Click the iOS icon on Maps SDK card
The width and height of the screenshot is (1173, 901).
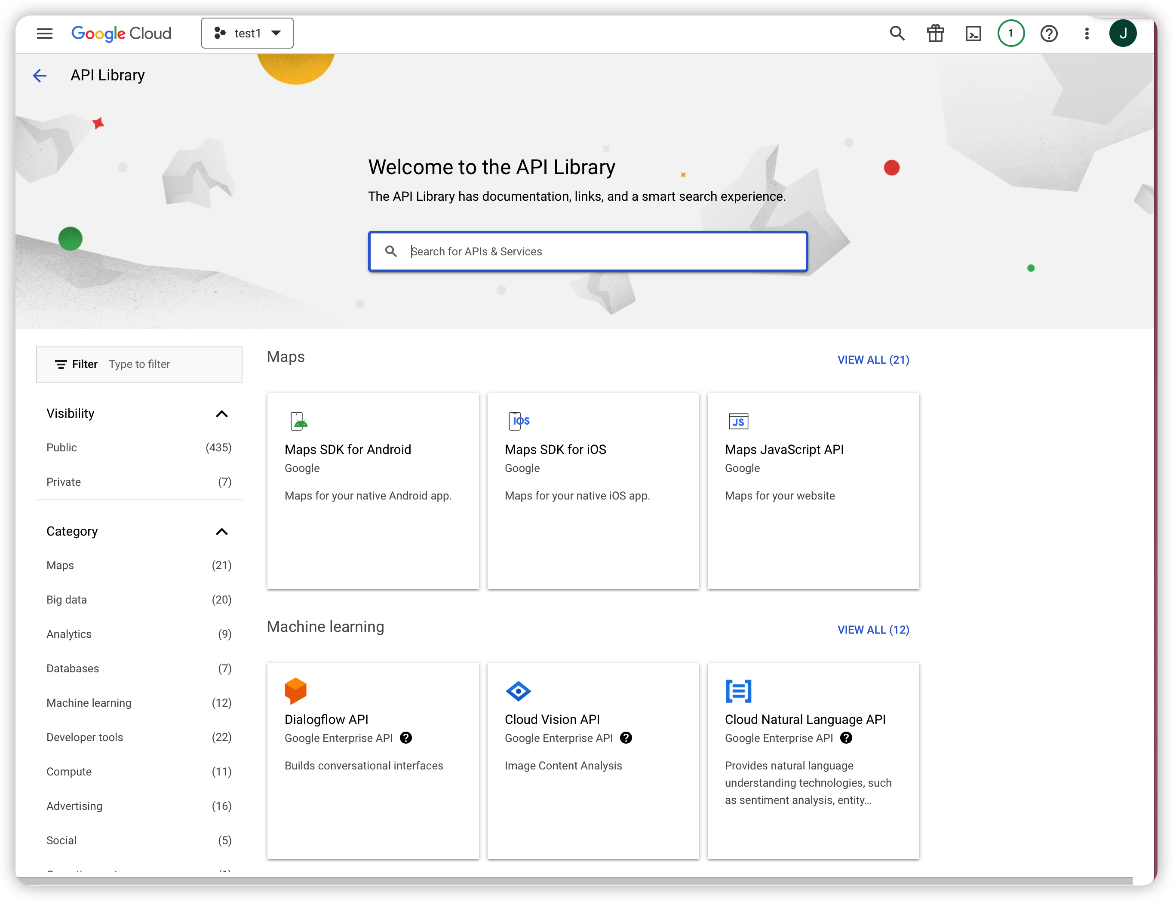tap(519, 421)
